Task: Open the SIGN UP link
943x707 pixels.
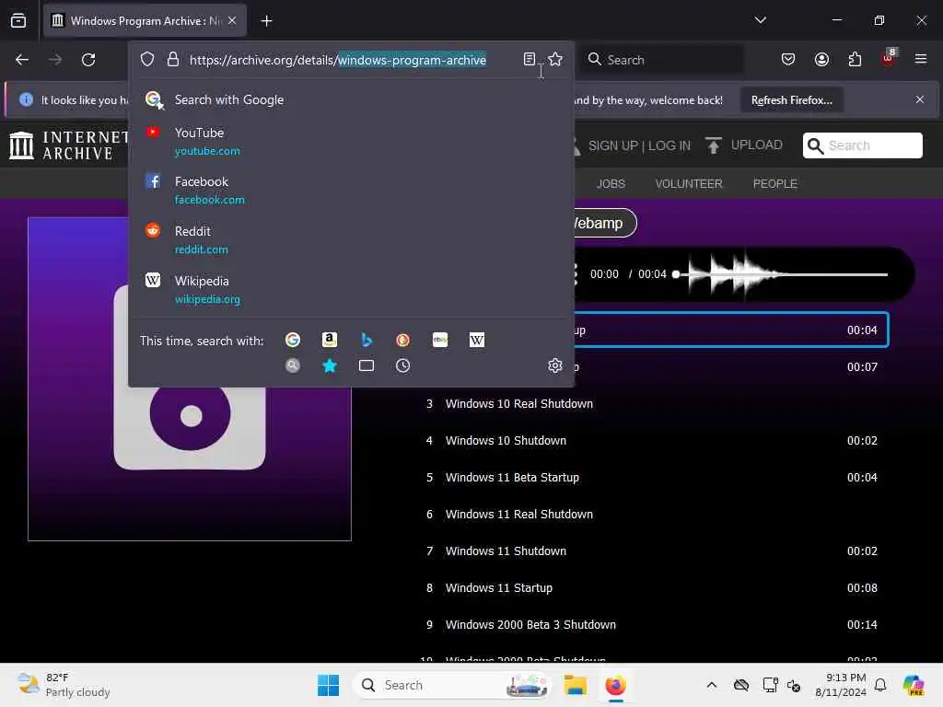Action: tap(612, 145)
